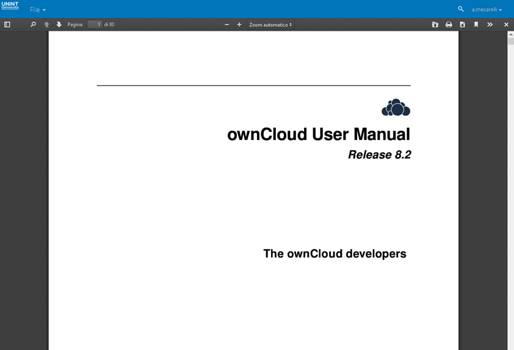Viewport: 514px width, 350px height.
Task: Zoom in with the plus button
Action: pyautogui.click(x=239, y=24)
